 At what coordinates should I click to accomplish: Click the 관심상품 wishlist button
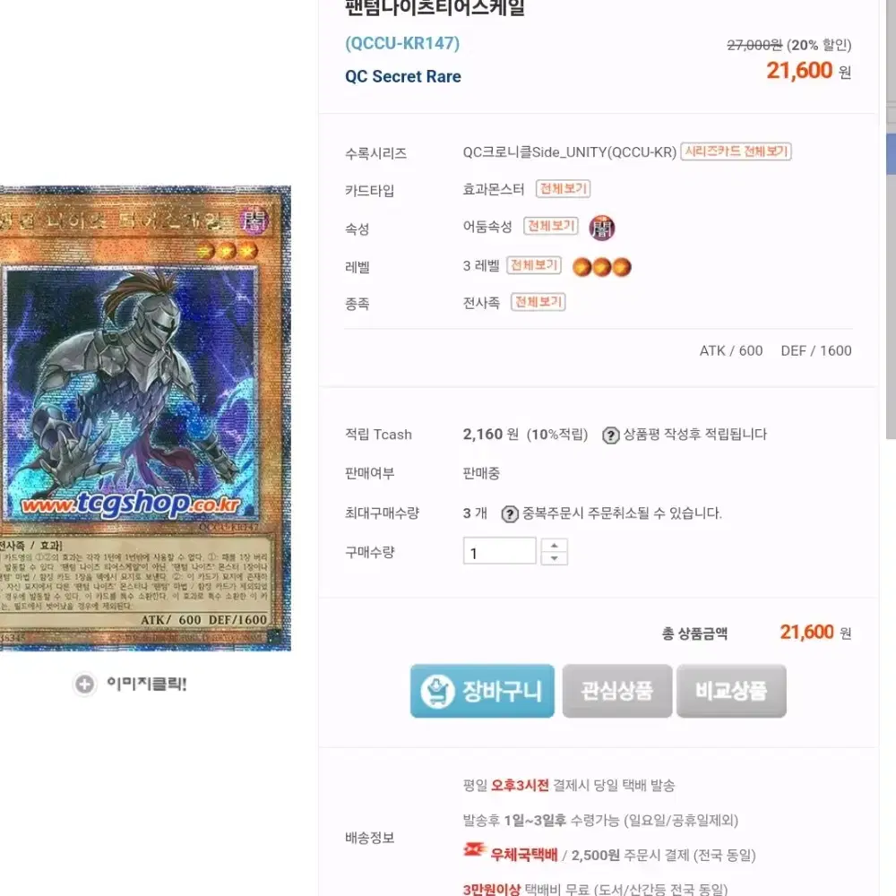[x=617, y=691]
